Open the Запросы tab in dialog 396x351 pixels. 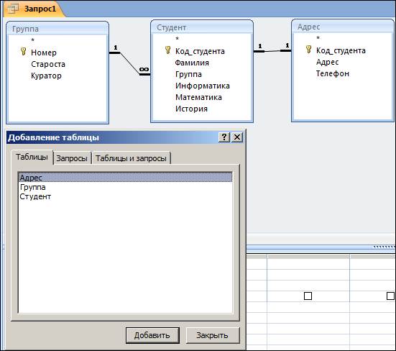point(72,158)
